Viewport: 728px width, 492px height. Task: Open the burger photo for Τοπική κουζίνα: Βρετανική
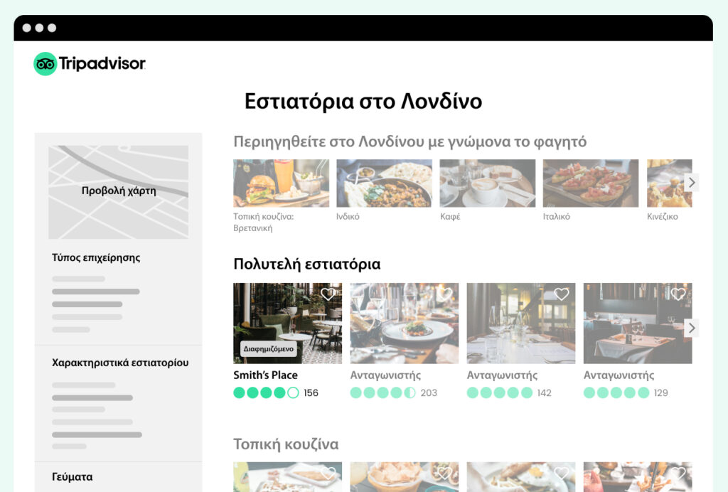point(282,183)
